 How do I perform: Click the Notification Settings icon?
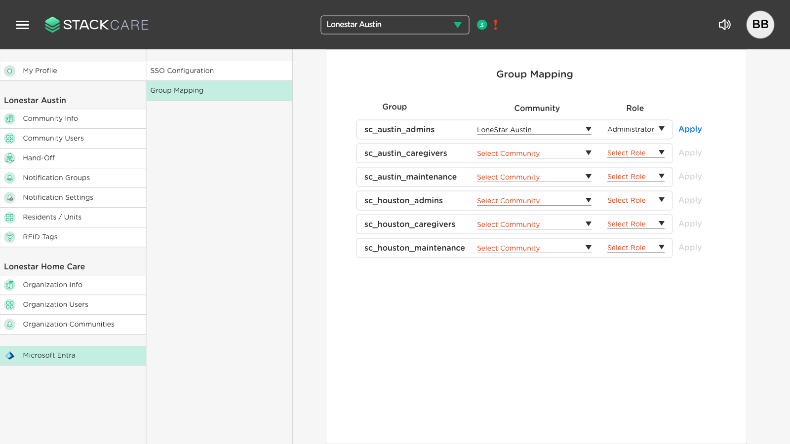(9, 198)
